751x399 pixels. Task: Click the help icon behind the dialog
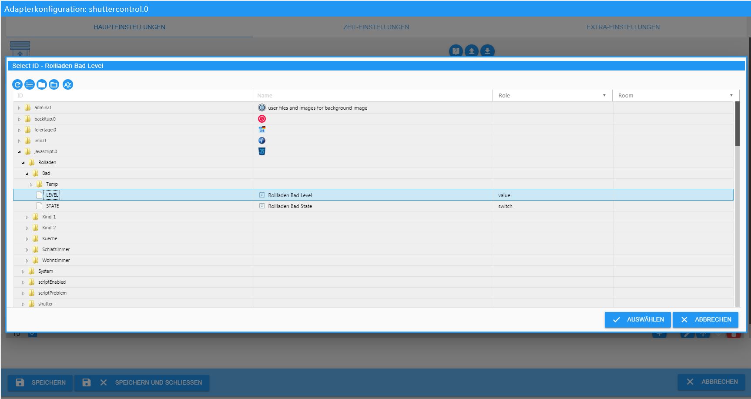coord(456,51)
